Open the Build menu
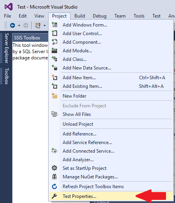The height and width of the screenshot is (203, 175). (x=79, y=16)
